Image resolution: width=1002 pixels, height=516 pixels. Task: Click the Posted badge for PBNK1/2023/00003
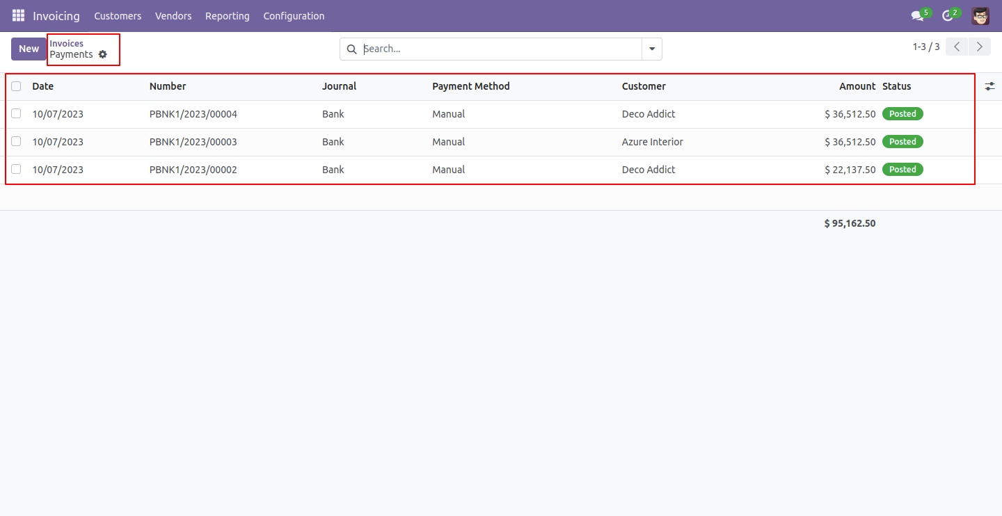click(902, 141)
